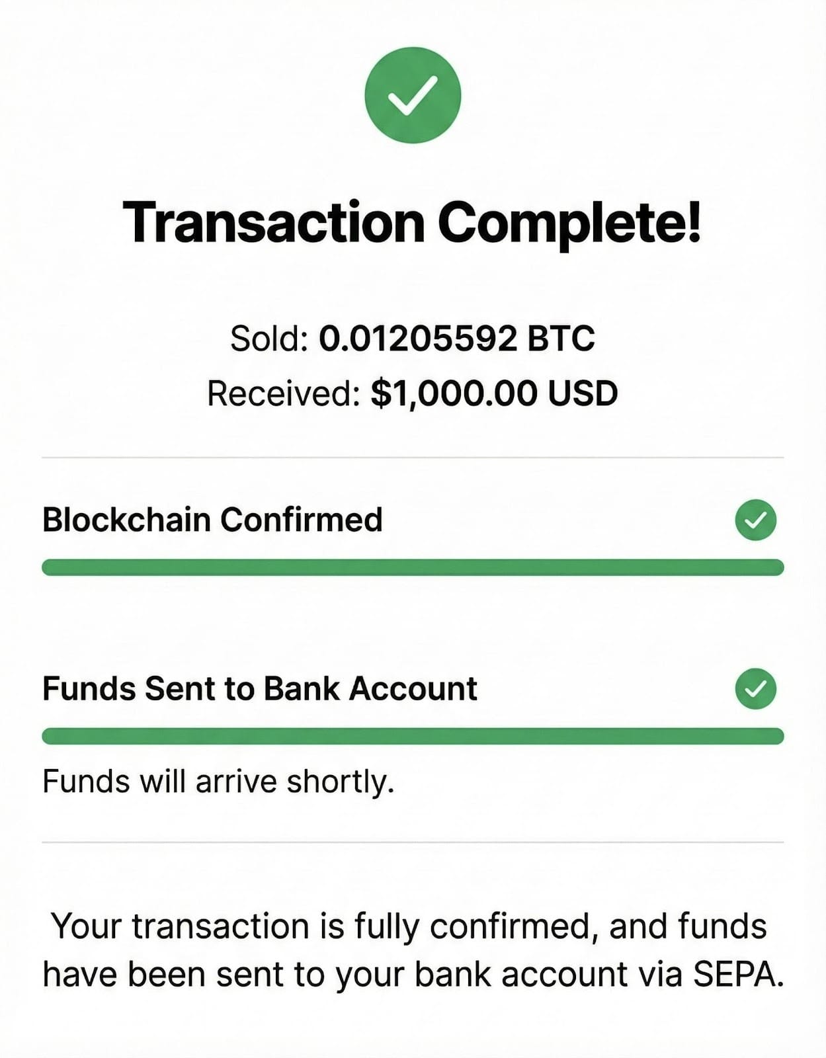Click the 'Funds will arrive shortly.' text

point(218,782)
